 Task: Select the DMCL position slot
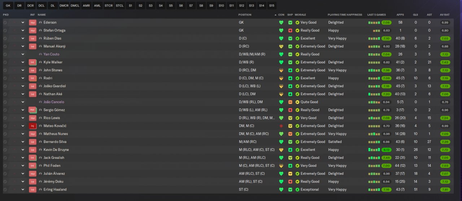(x=75, y=5)
